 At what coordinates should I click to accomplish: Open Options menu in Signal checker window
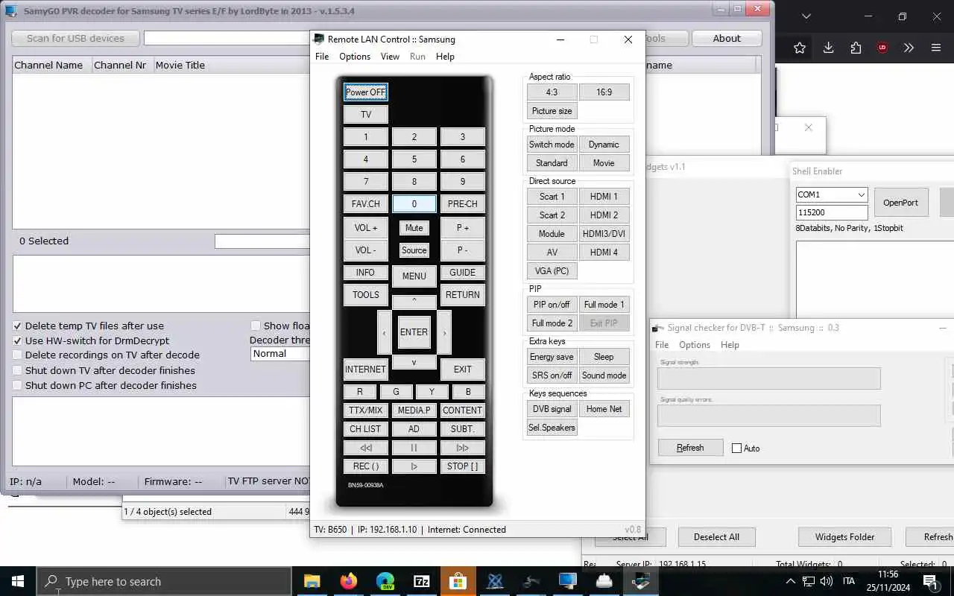[695, 345]
